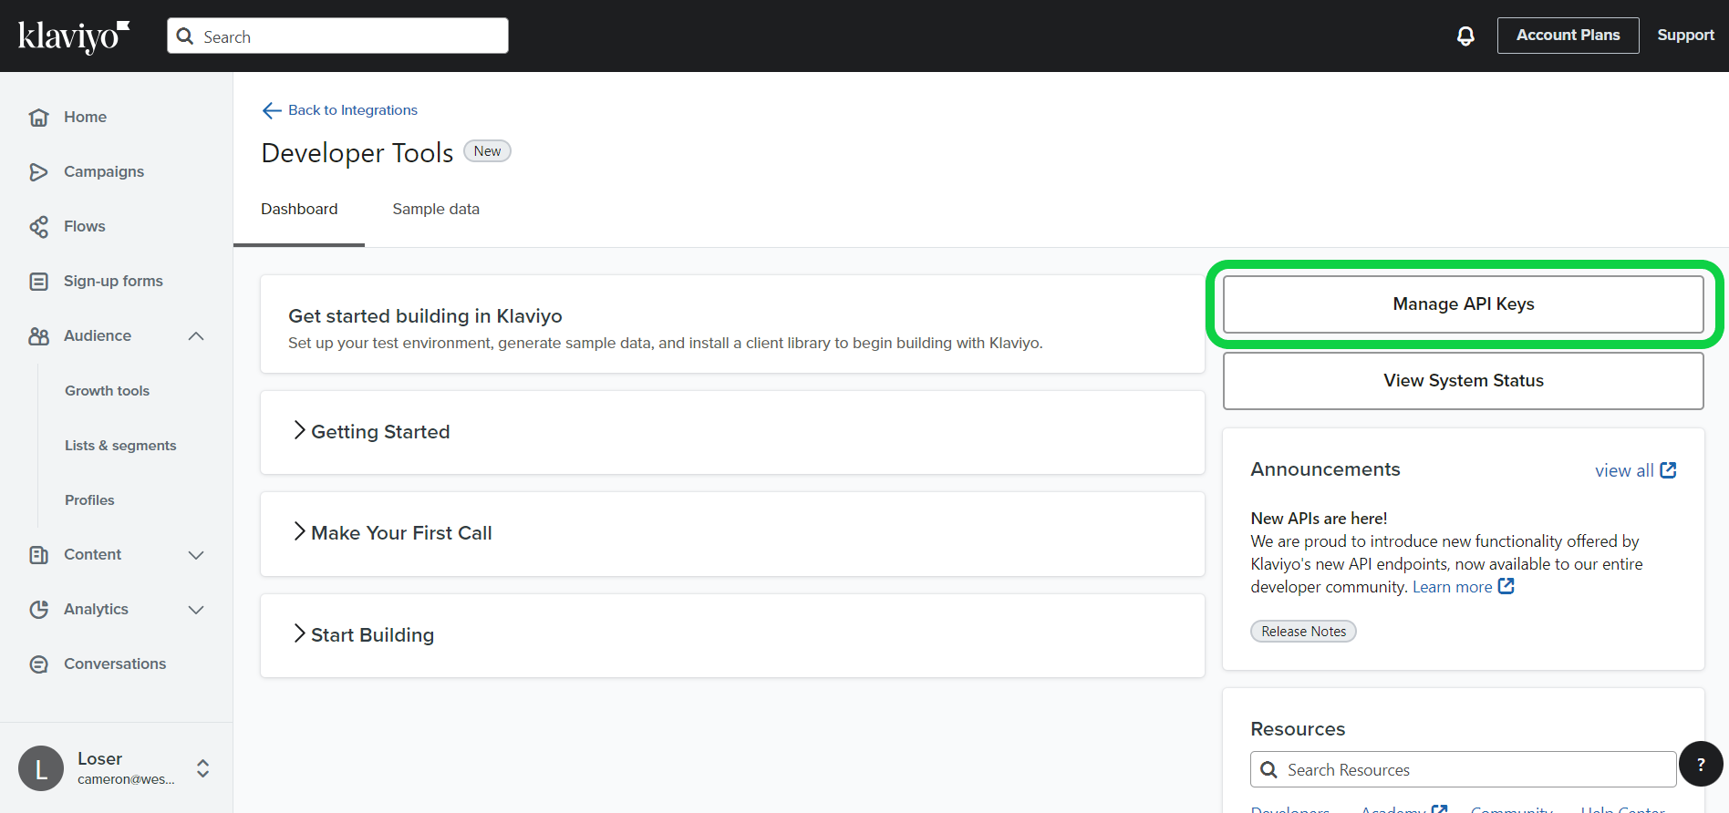
Task: Expand the Analytics section chevron
Action: (x=196, y=609)
